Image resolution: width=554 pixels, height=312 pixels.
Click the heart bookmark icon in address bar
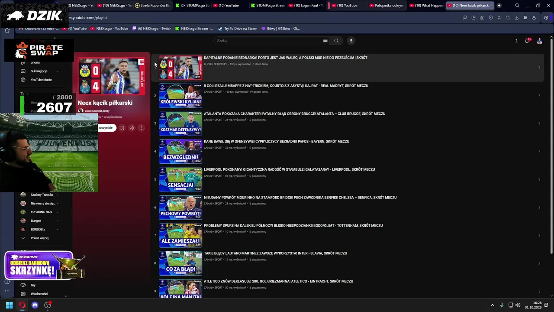[508, 18]
